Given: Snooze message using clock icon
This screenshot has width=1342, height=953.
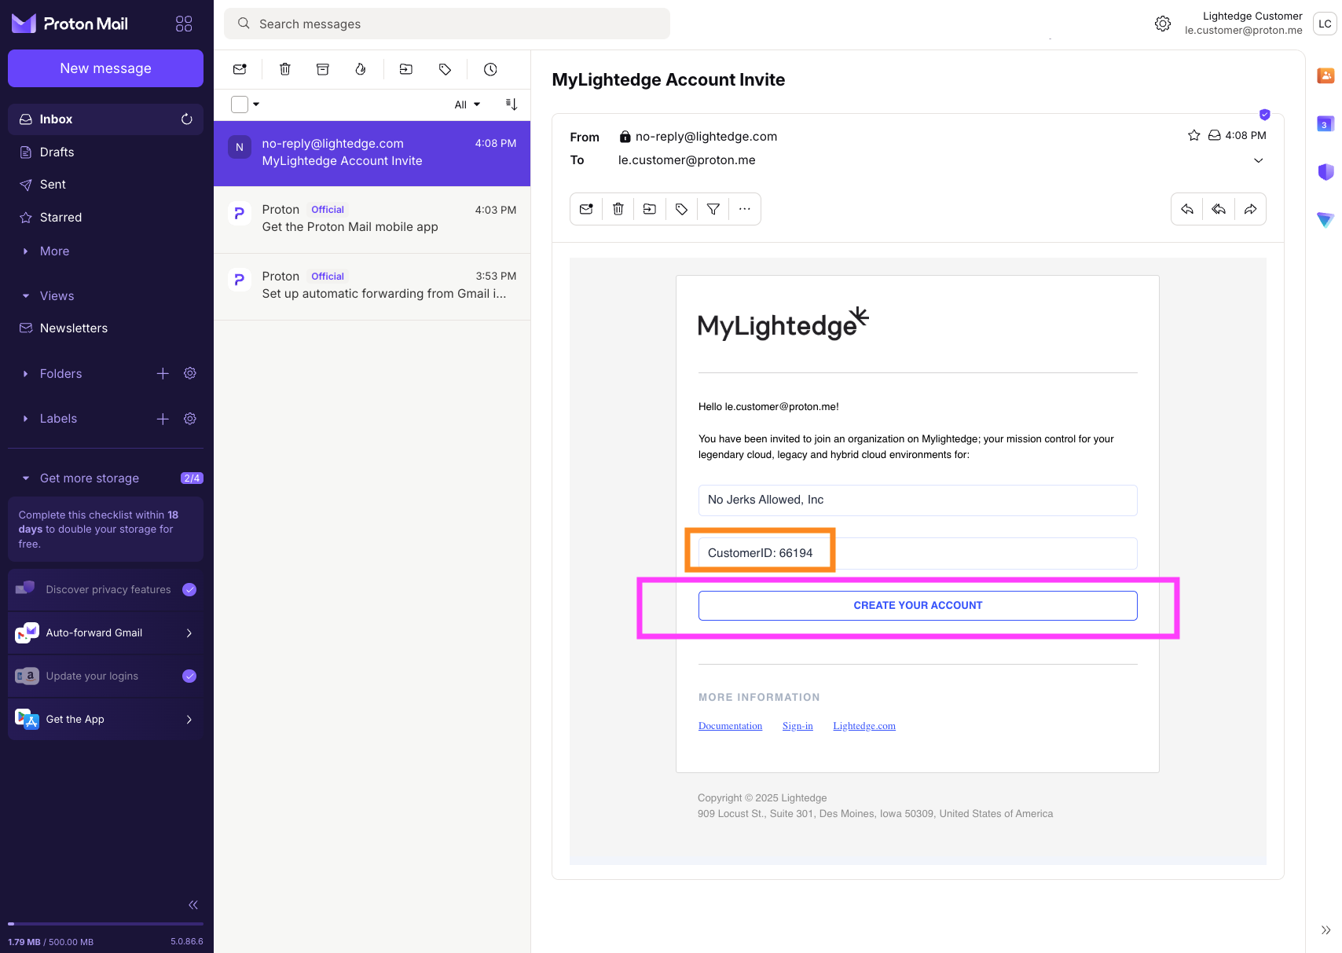Looking at the screenshot, I should pyautogui.click(x=490, y=69).
